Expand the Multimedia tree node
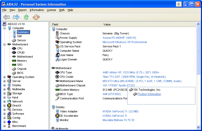This screenshot has height=131, width=202. point(4,89)
